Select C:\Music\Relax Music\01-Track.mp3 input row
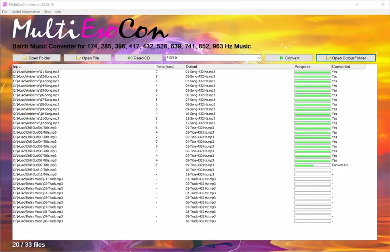390x252 pixels. (38, 179)
